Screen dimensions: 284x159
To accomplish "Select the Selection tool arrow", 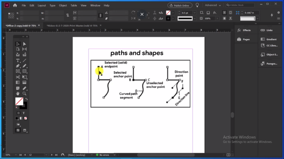I will pyautogui.click(x=18, y=44).
